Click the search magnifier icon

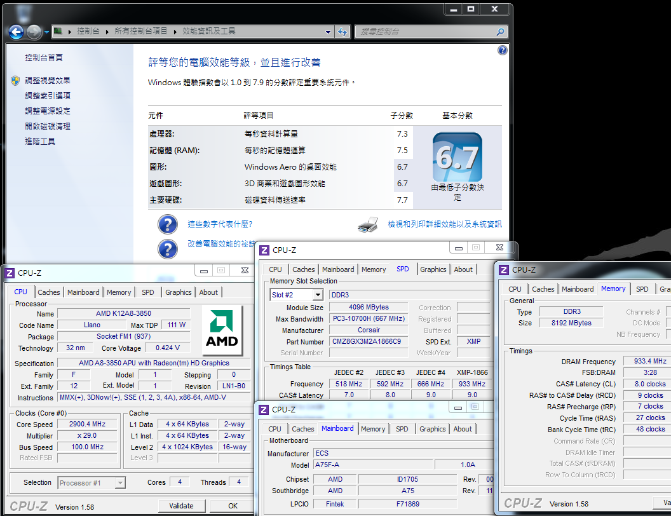coord(500,32)
